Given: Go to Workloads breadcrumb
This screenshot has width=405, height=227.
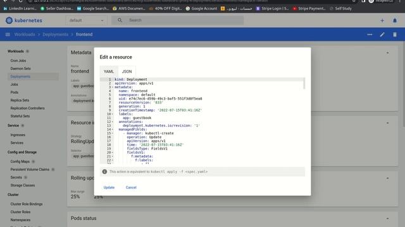Looking at the screenshot, I should point(25,35).
